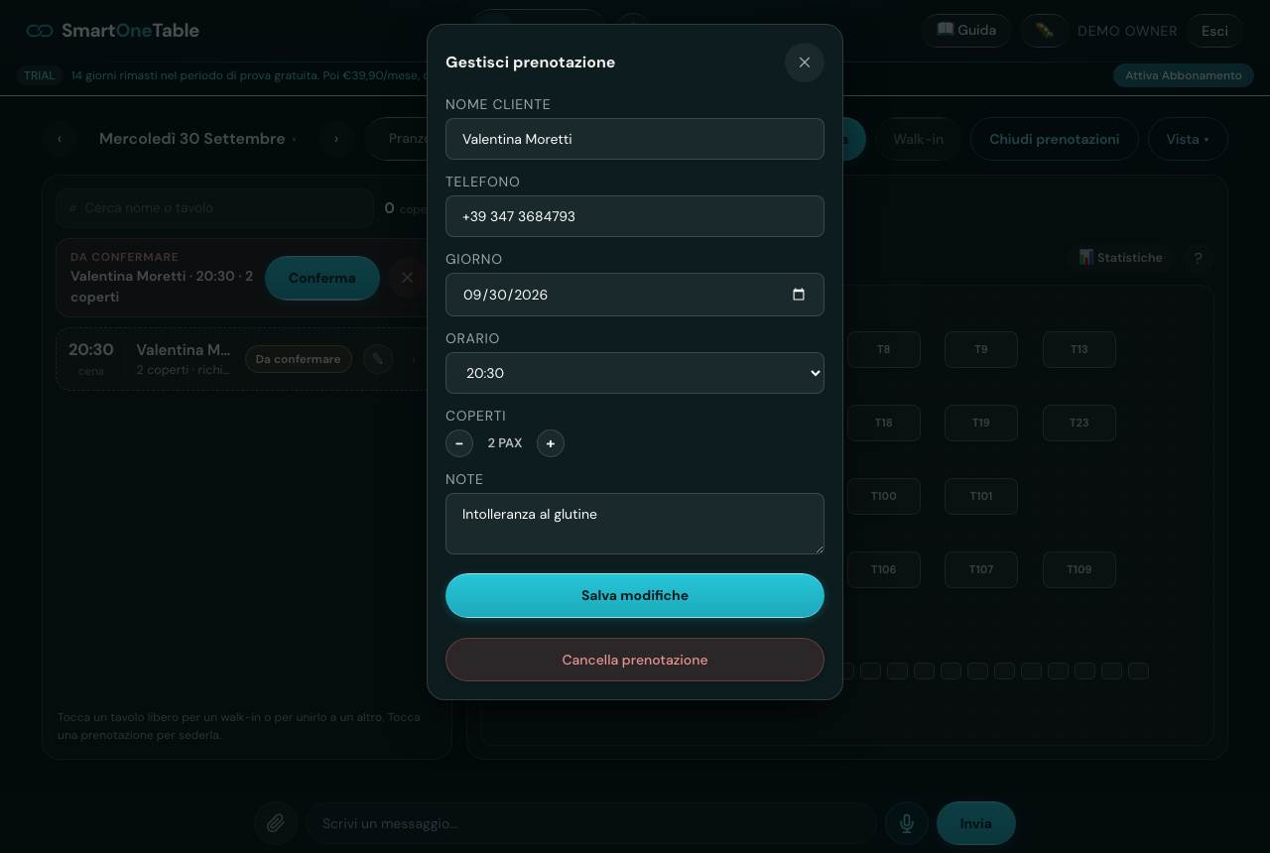Viewport: 1270px width, 853px height.
Task: Click the icon button beside Guida
Action: click(1045, 31)
